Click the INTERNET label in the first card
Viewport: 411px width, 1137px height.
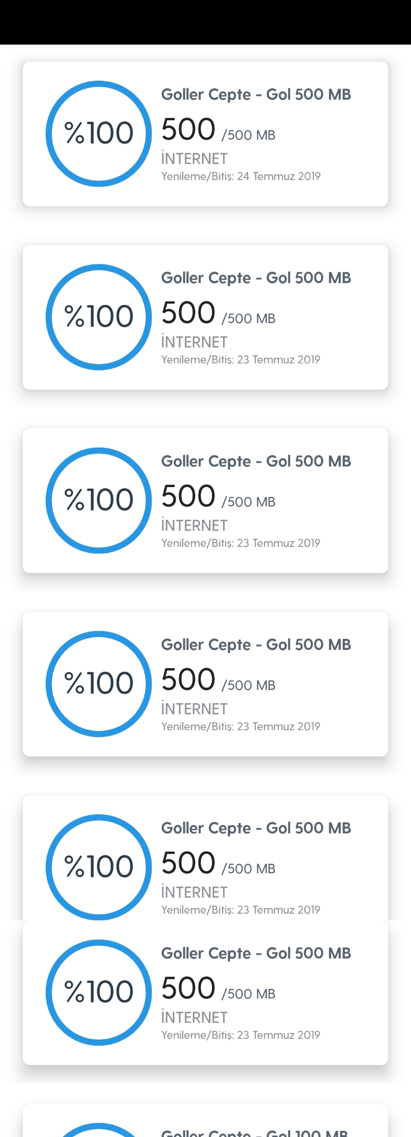(194, 159)
